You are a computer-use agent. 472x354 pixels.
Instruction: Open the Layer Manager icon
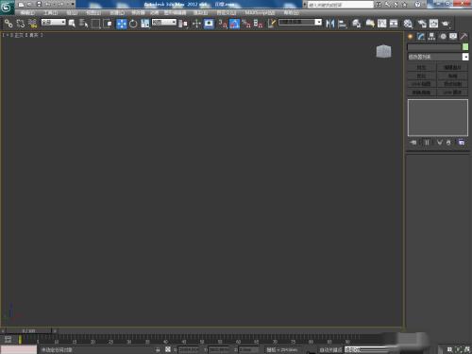click(356, 24)
